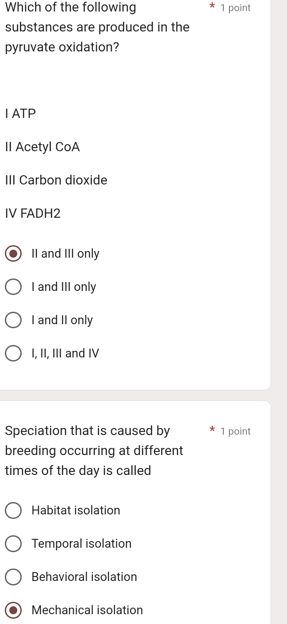Click the "IV FADH2" list item
Screen dimensions: 287x624
tap(32, 213)
